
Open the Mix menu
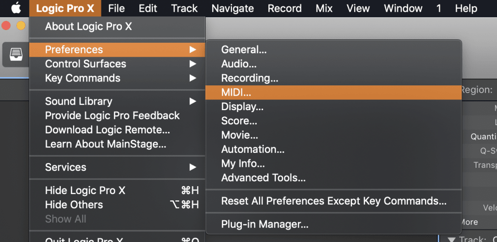pos(324,8)
